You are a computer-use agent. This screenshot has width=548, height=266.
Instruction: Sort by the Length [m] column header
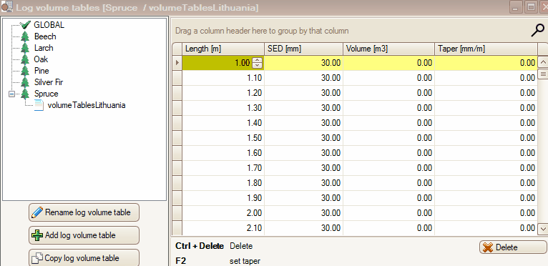pos(223,49)
